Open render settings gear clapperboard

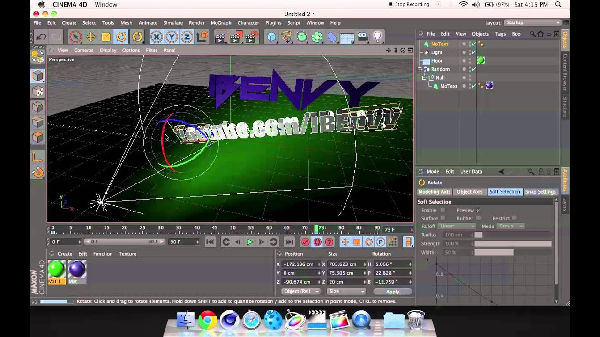(x=252, y=37)
